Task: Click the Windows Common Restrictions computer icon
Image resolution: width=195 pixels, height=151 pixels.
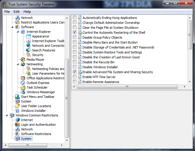Action: click(12, 115)
